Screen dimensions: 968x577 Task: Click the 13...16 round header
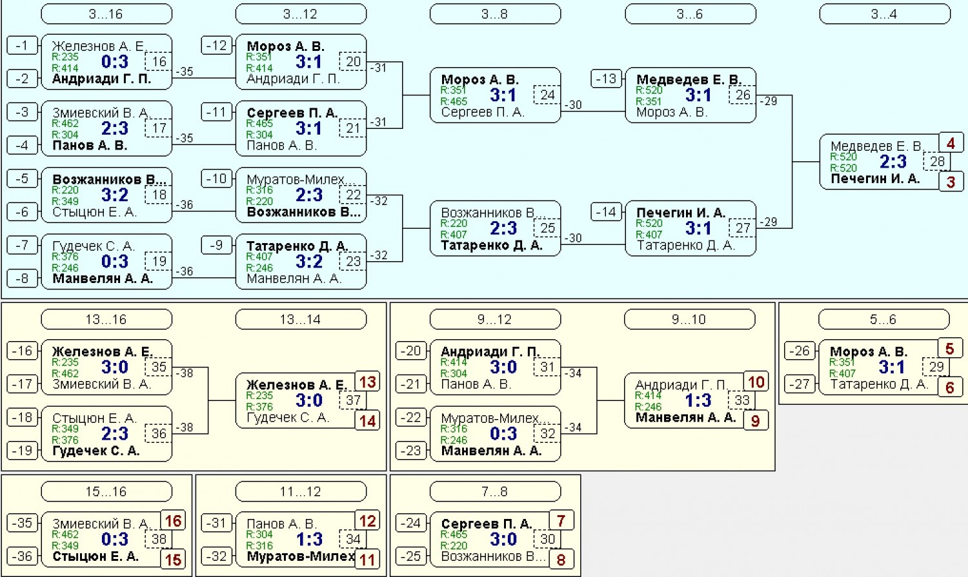[106, 319]
